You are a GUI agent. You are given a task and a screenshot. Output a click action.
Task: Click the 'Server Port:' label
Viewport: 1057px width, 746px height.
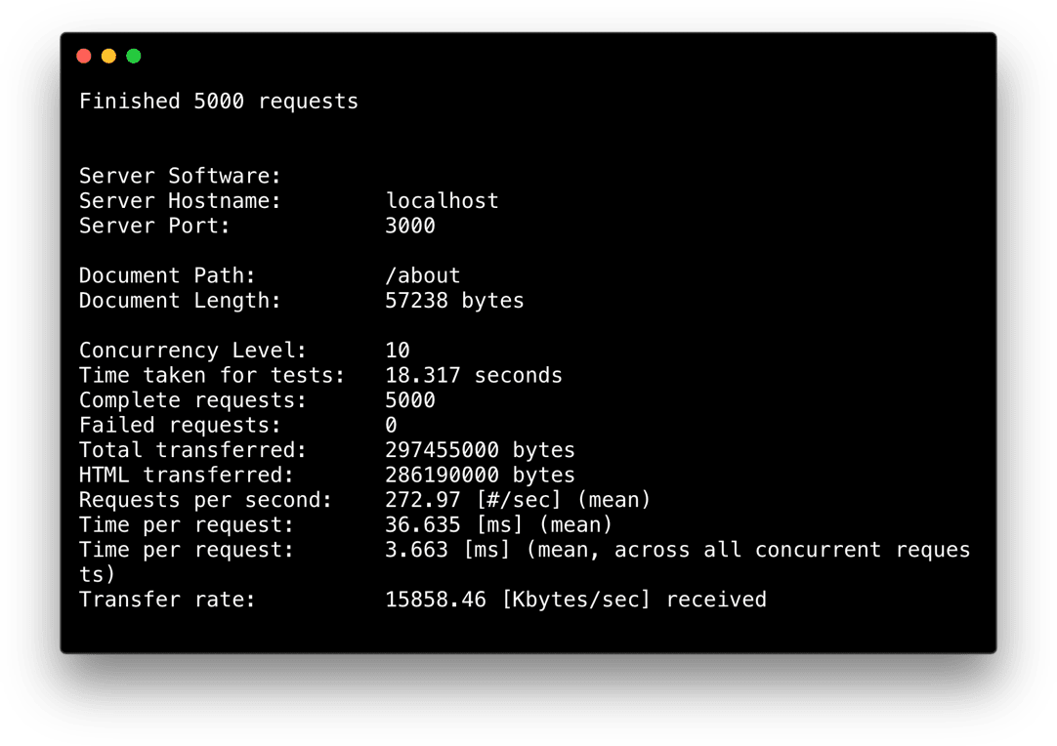(x=154, y=226)
